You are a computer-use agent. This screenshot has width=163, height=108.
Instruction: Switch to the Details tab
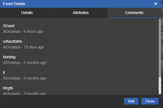[27, 13]
